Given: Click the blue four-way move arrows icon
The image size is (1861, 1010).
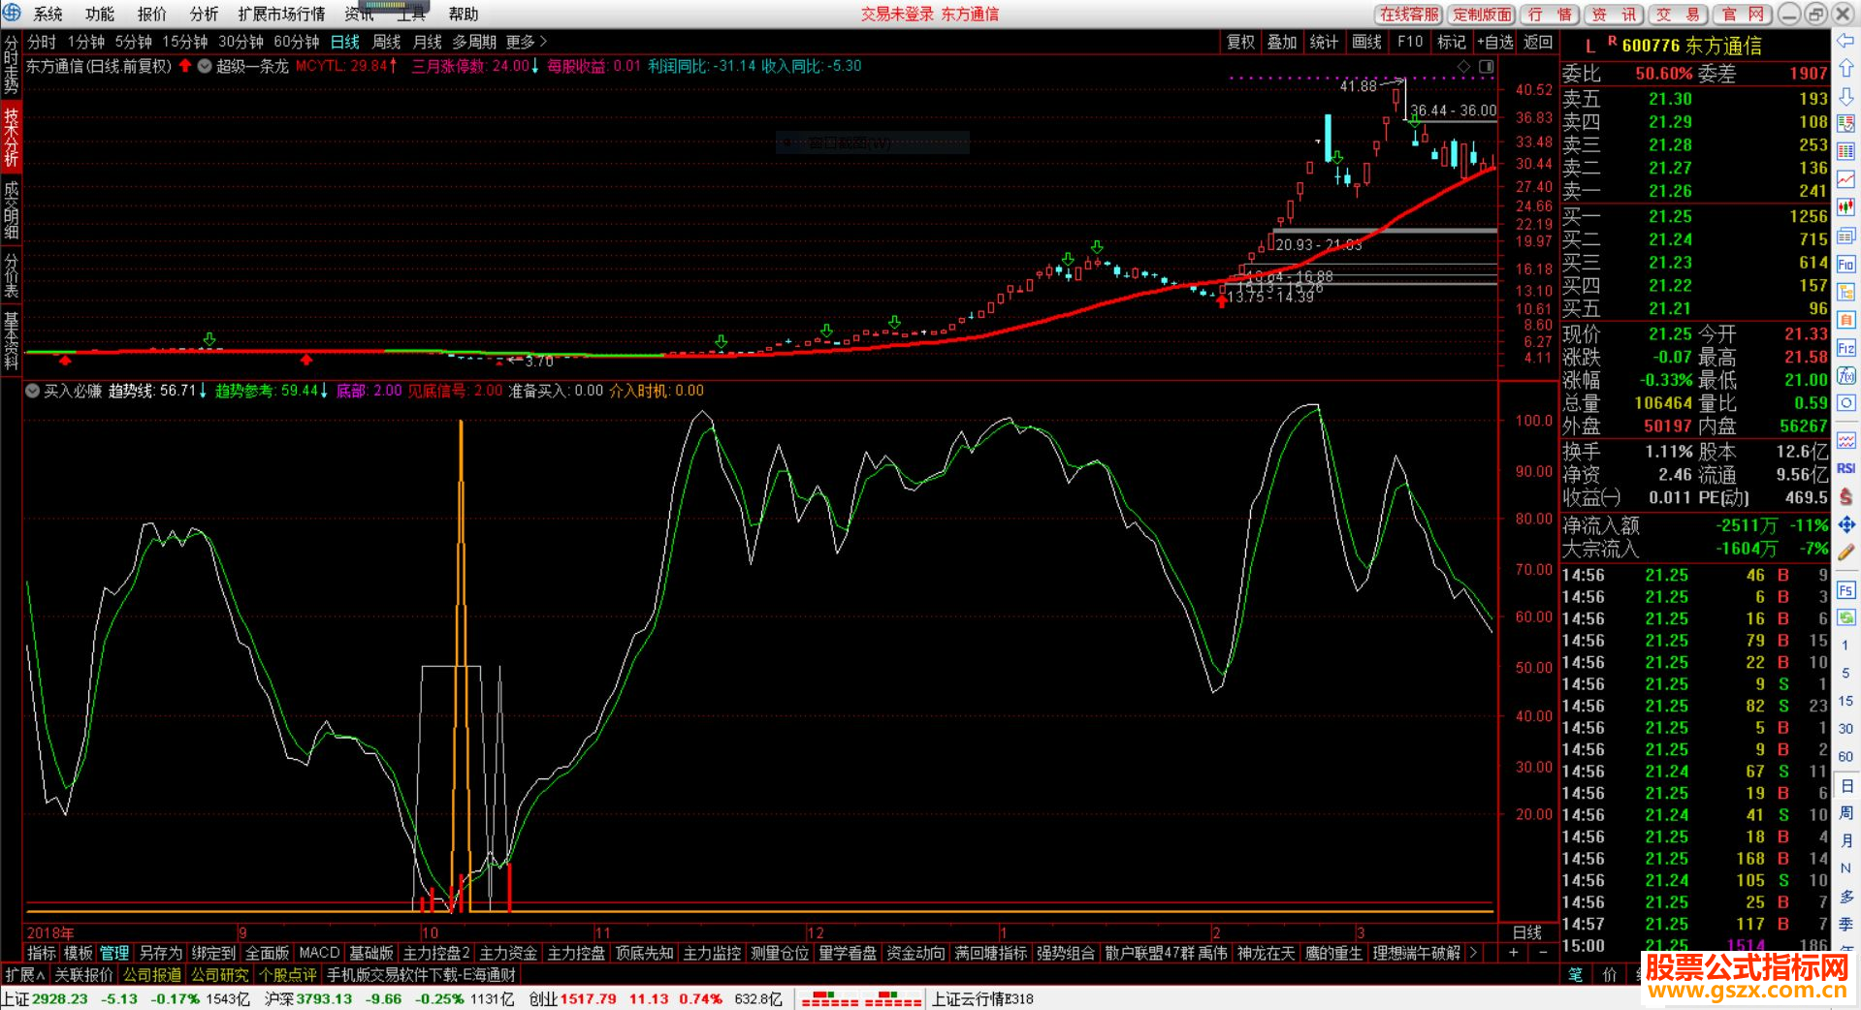Looking at the screenshot, I should click(1845, 524).
